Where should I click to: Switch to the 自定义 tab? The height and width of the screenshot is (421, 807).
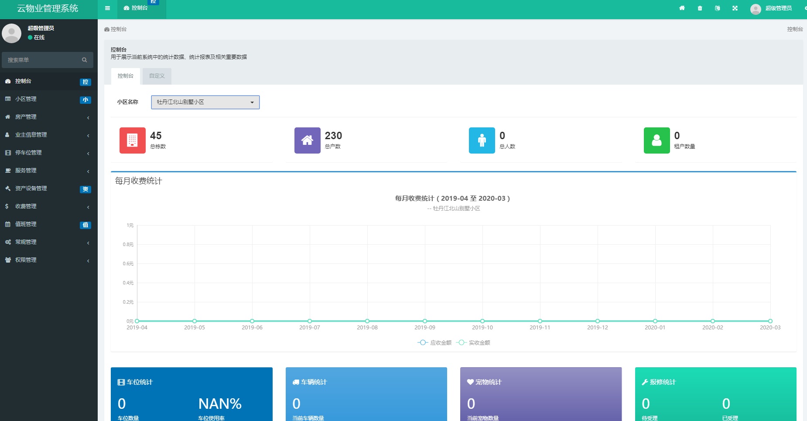click(x=157, y=76)
